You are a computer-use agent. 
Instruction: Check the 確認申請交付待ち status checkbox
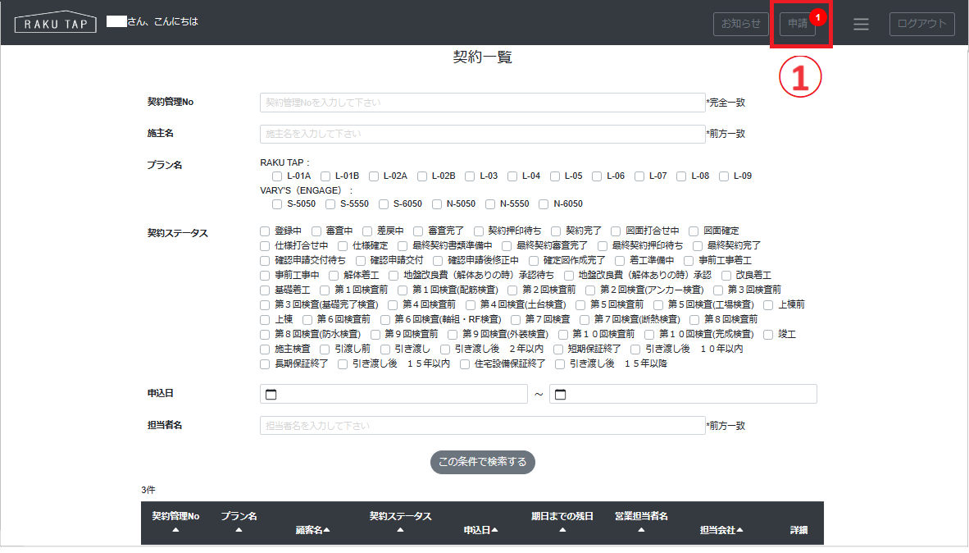[265, 261]
